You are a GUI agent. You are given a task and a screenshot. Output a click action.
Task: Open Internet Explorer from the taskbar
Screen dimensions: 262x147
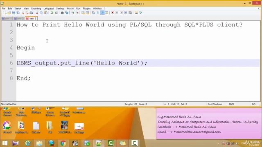click(x=27, y=143)
